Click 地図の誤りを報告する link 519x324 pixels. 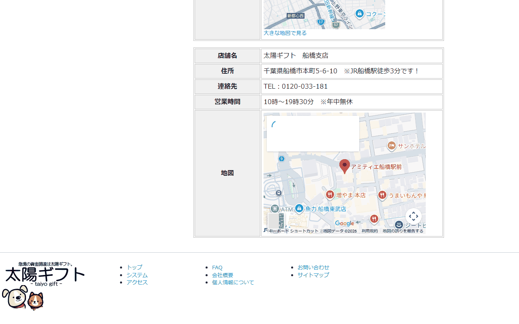click(403, 231)
